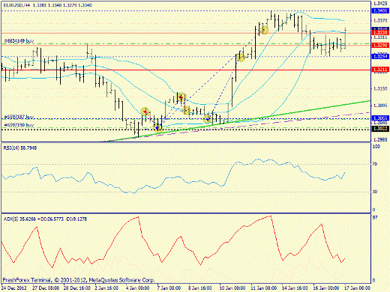Click the 1.2985 price scale value
Image resolution: width=390 pixels, height=292 pixels.
point(380,140)
